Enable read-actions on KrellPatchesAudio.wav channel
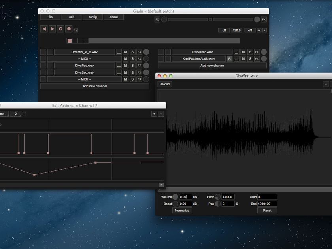Viewport: 332px width, 249px height. (x=228, y=58)
